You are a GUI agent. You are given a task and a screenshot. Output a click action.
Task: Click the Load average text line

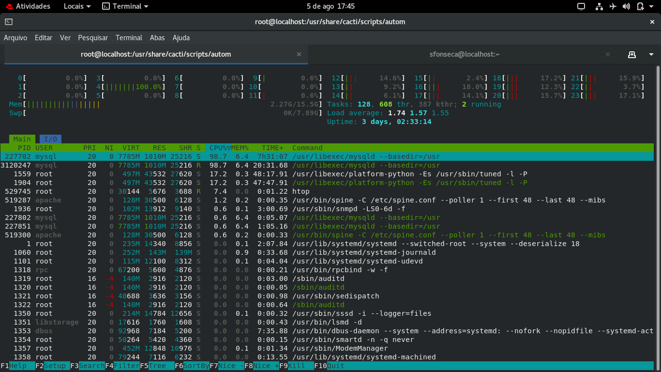pos(388,113)
